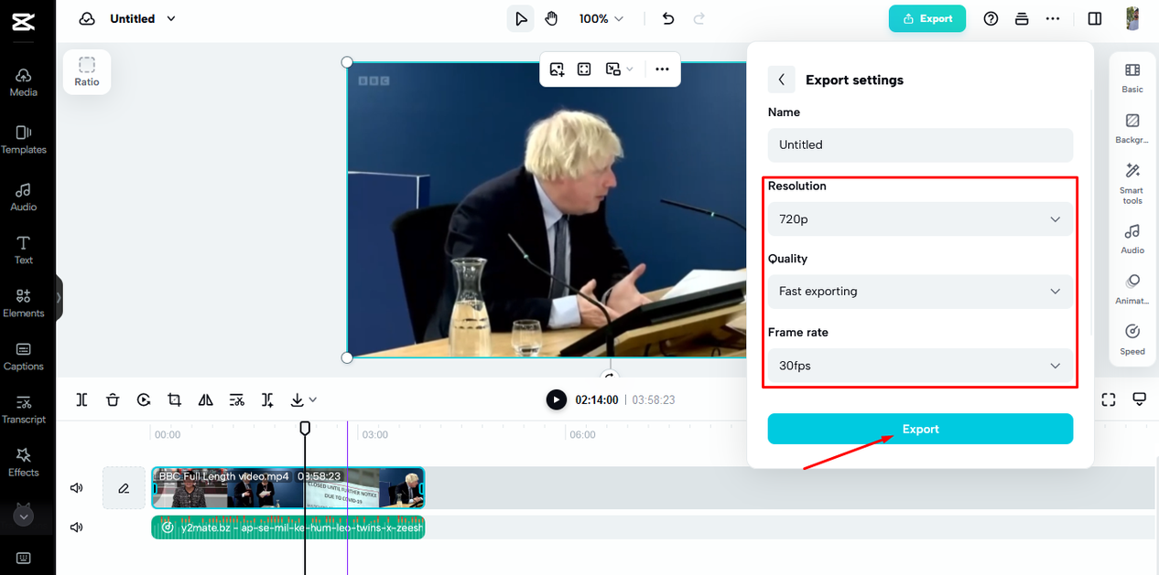Select the y2mate.bz audio clip
This screenshot has height=575, width=1159.
[287, 527]
